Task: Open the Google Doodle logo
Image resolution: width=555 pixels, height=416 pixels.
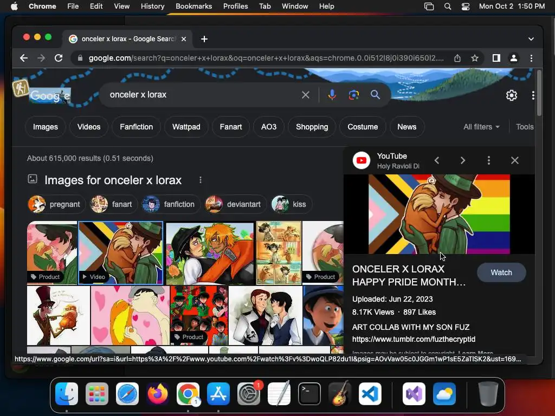Action: 50,95
